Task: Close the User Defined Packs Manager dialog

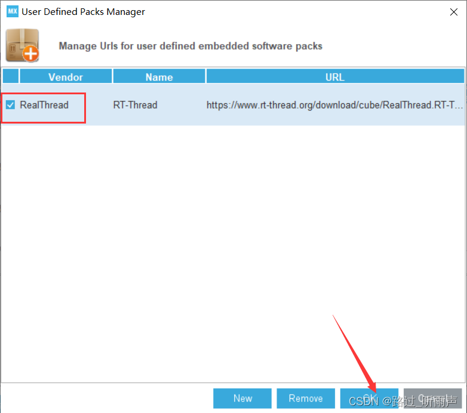Action: [454, 12]
